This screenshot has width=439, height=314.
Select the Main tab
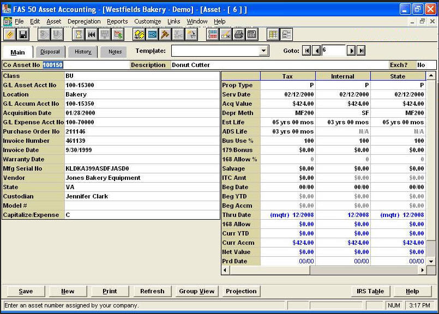pos(17,52)
